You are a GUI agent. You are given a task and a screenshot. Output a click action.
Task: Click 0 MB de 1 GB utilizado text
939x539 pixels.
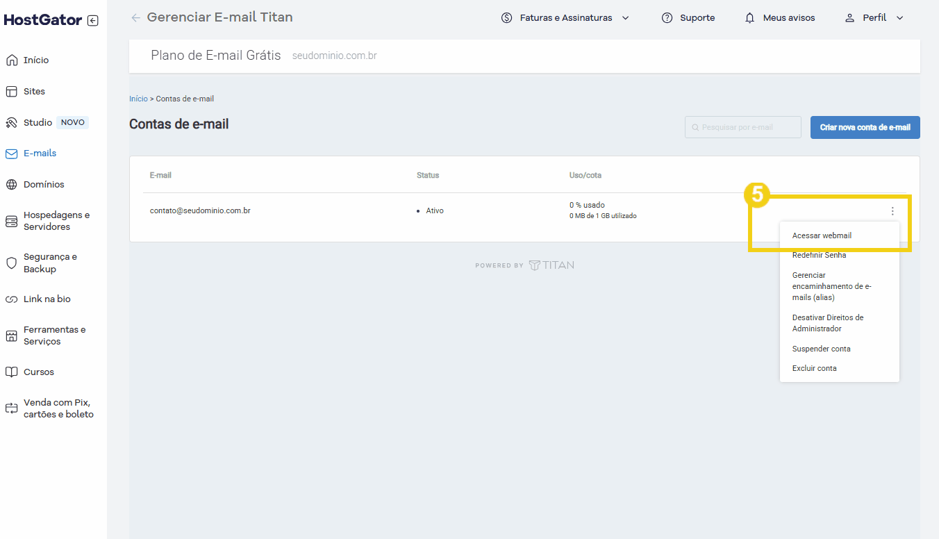(x=603, y=216)
